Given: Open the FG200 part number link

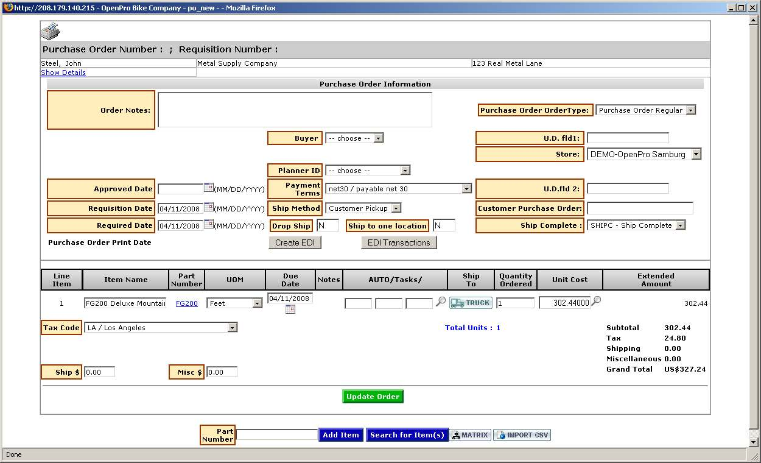Looking at the screenshot, I should click(186, 303).
